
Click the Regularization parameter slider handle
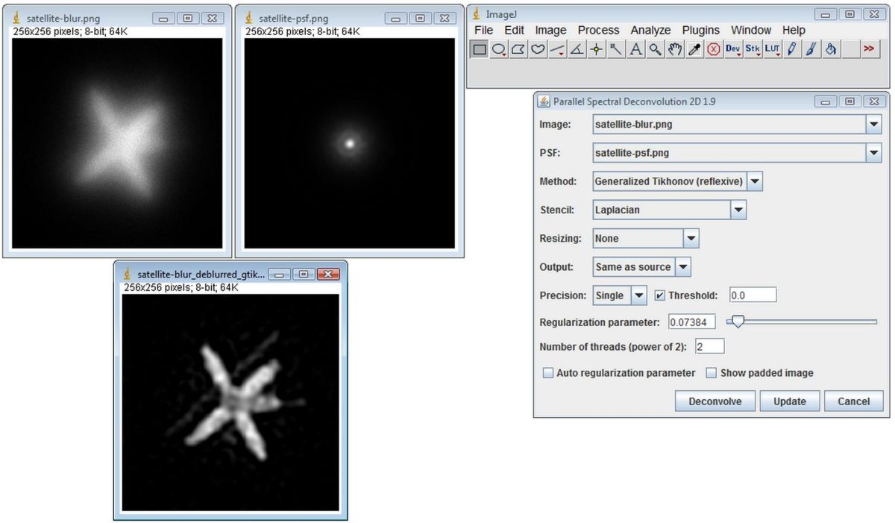click(738, 322)
